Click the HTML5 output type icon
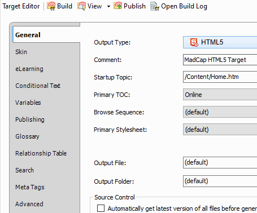The width and height of the screenshot is (257, 213). (194, 42)
